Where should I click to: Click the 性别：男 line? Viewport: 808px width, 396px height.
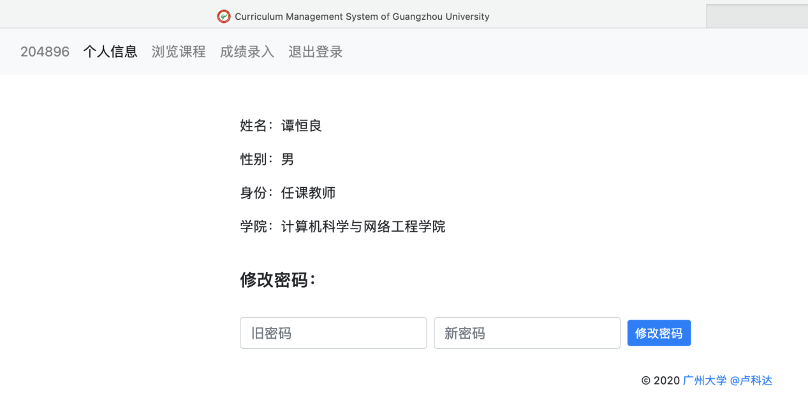267,159
